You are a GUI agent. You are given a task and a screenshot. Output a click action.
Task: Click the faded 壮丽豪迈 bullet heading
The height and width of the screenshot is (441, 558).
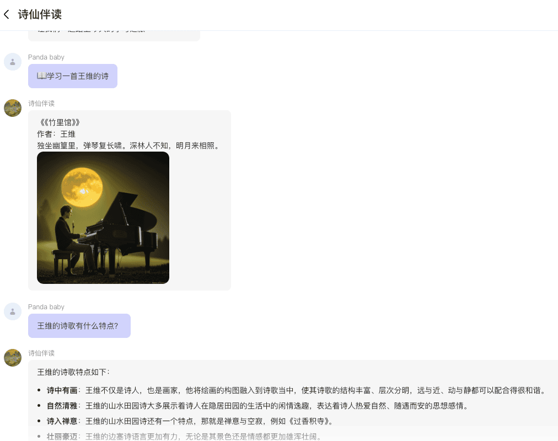(62, 437)
